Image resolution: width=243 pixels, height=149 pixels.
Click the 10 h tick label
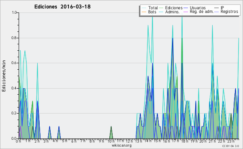click(x=111, y=141)
